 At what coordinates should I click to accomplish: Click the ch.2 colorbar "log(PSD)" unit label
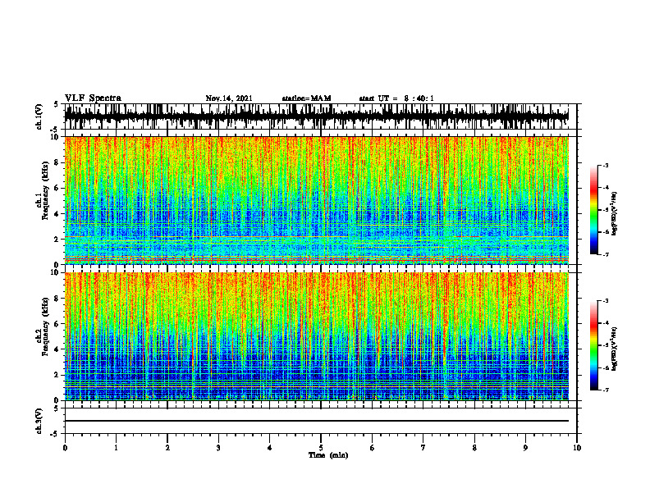[615, 349]
